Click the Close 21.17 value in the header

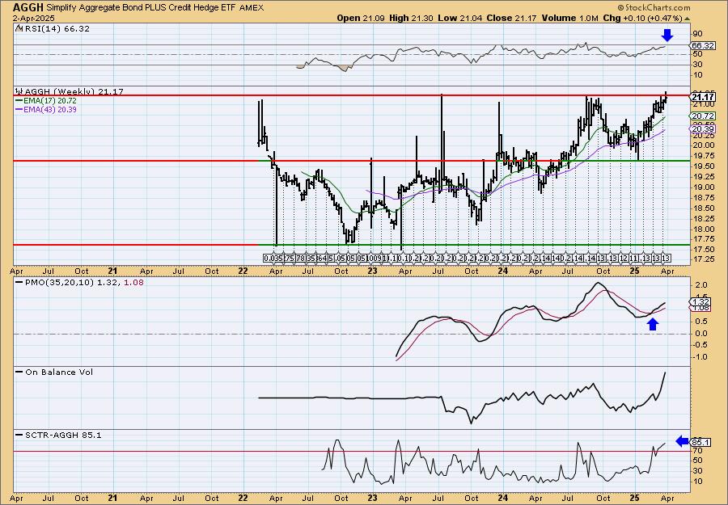coord(512,18)
